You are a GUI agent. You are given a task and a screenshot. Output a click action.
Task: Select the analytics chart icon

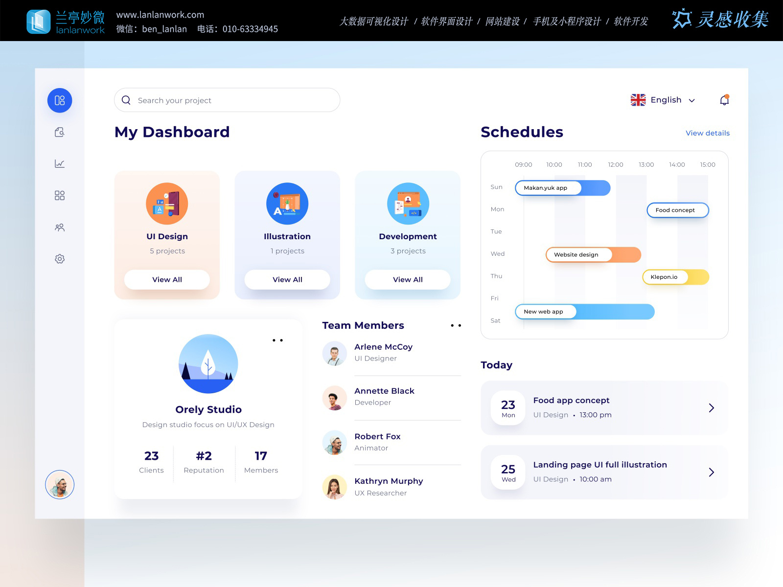pyautogui.click(x=60, y=163)
